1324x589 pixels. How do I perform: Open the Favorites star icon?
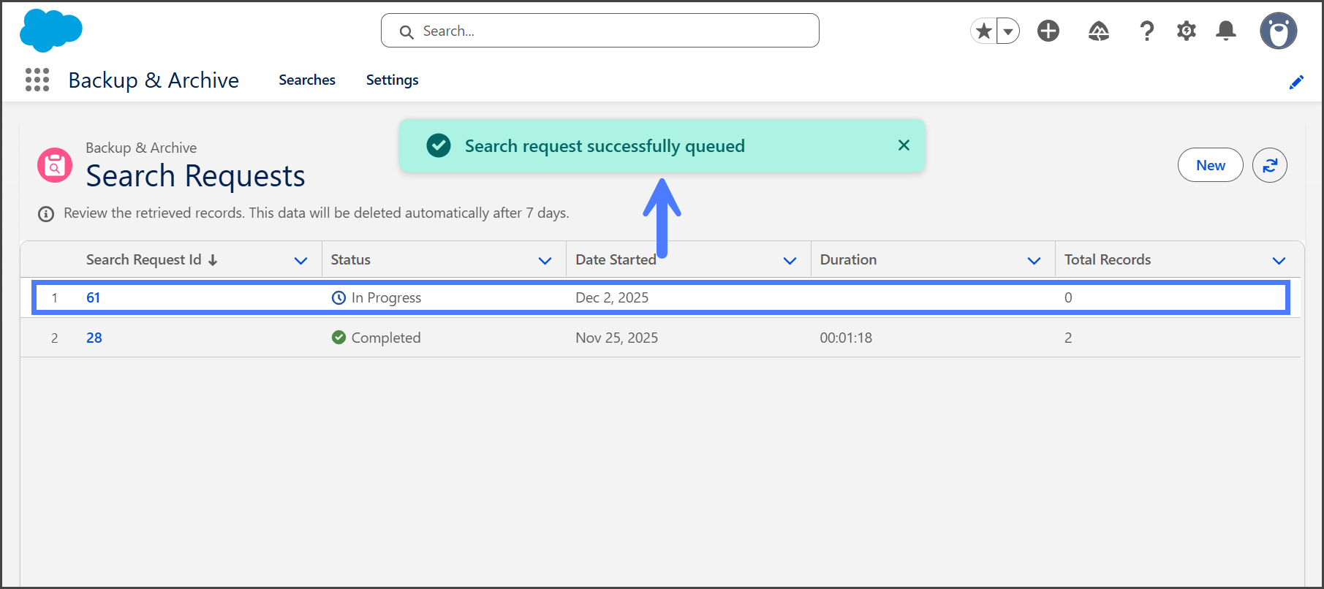coord(984,31)
